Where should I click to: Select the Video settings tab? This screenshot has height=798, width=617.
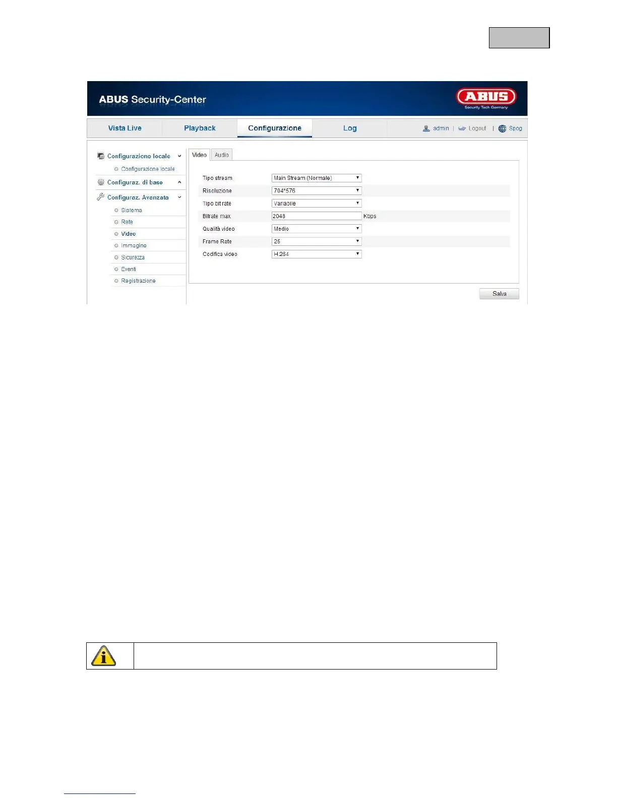tap(199, 155)
